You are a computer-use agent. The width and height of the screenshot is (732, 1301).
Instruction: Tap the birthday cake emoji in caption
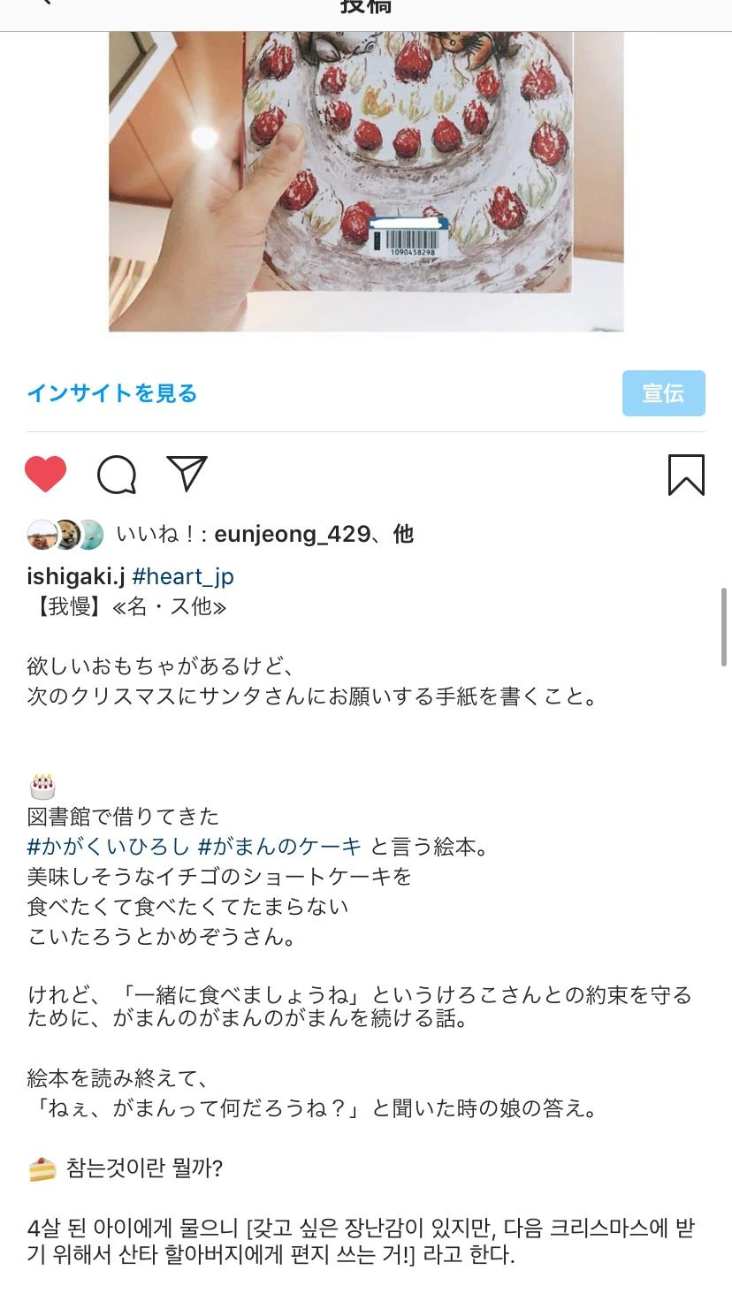click(42, 786)
